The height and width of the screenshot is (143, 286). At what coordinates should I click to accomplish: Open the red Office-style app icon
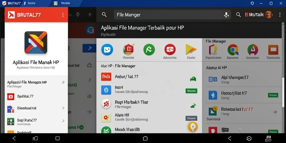(x=128, y=49)
